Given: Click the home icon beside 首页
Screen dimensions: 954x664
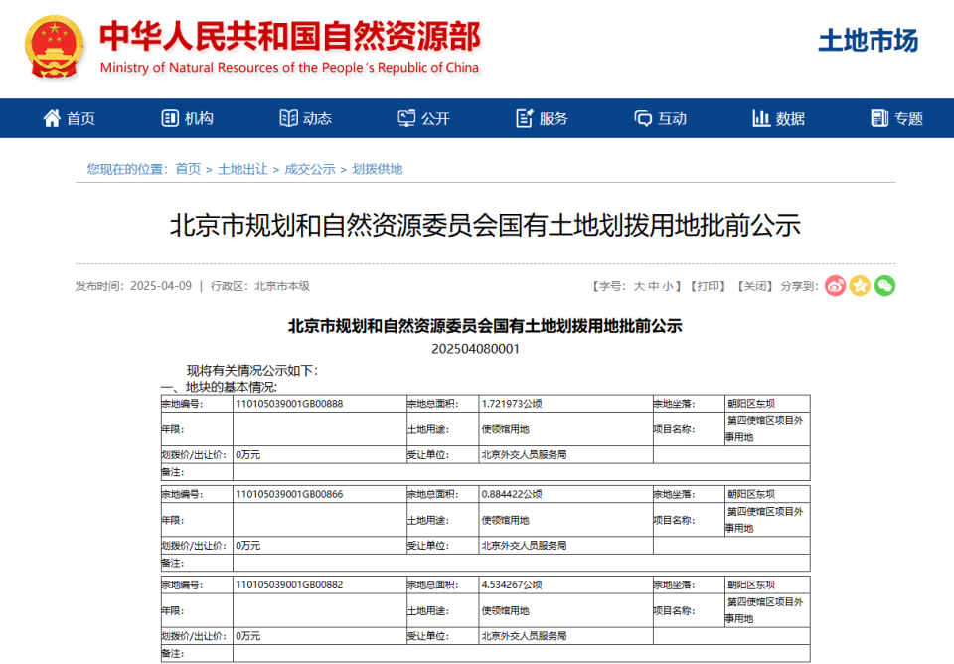Looking at the screenshot, I should point(52,118).
